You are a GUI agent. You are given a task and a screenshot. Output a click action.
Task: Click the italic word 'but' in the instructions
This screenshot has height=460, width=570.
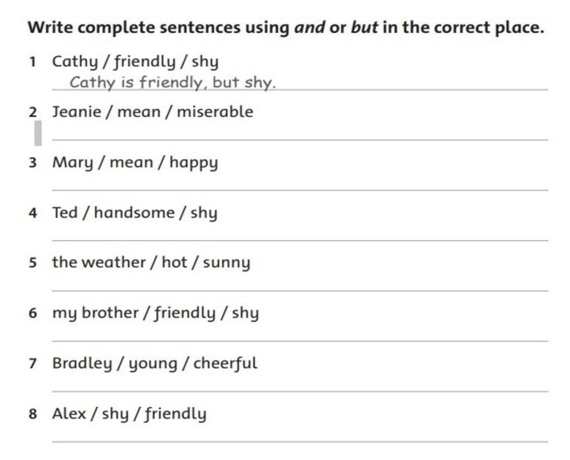(364, 27)
